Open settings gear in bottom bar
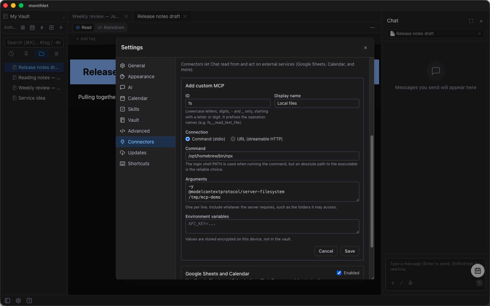The width and height of the screenshot is (490, 306). 18,301
